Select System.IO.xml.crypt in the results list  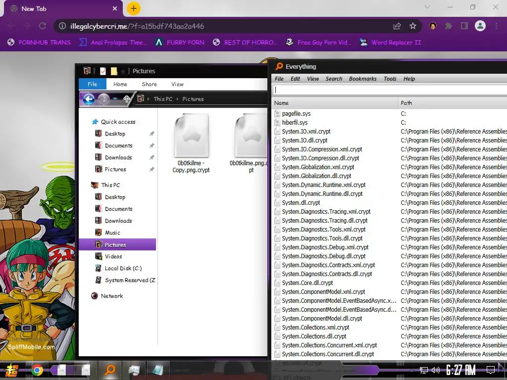pos(306,132)
